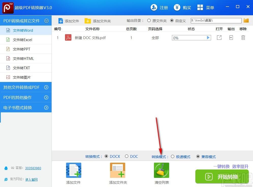Click the TXT file icon beside 文件转TXT
This screenshot has height=187, width=253.
point(8,67)
